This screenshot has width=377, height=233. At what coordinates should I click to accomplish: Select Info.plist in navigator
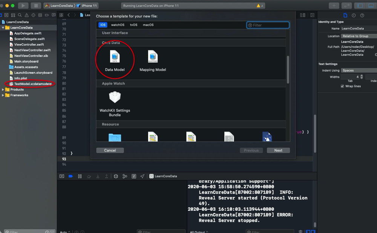coord(20,78)
